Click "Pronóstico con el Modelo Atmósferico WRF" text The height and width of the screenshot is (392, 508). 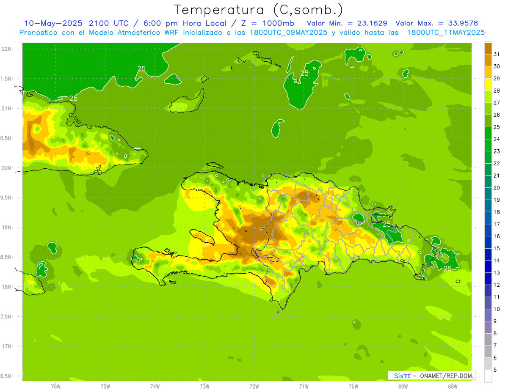point(99,32)
